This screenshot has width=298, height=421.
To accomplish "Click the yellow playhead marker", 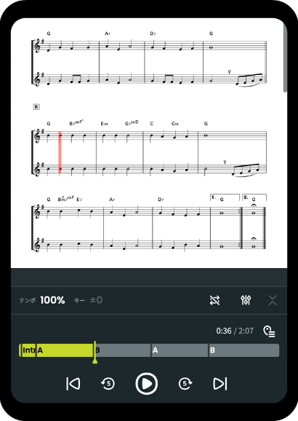I will (95, 353).
